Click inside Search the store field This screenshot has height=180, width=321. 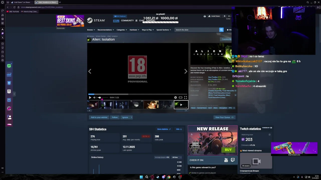197,30
